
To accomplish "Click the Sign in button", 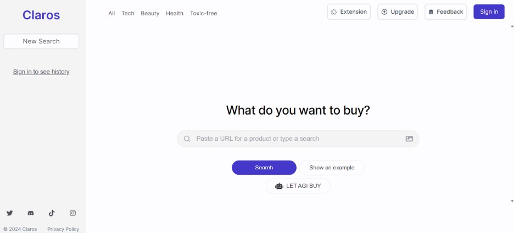I will tap(489, 12).
